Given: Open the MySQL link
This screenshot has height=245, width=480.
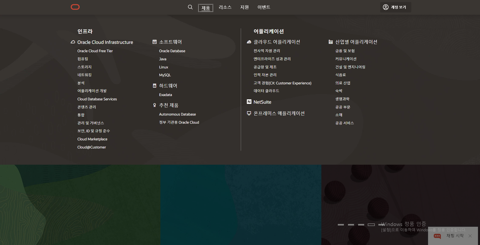Looking at the screenshot, I should (x=165, y=75).
